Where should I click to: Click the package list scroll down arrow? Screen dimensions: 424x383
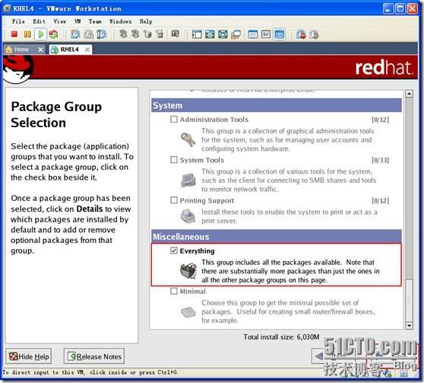point(409,326)
